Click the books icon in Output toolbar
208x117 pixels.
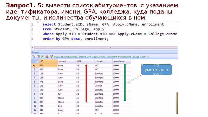coord(47,57)
